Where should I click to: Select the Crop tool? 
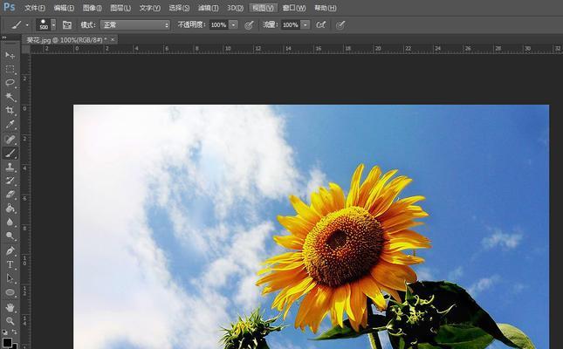pyautogui.click(x=10, y=111)
